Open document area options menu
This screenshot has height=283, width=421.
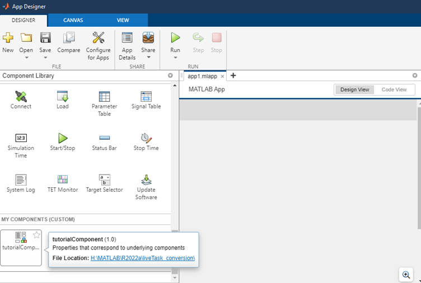click(x=415, y=76)
